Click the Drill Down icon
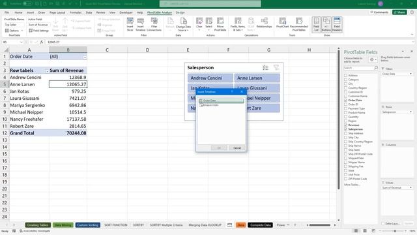417x235 pixels. (x=55, y=25)
